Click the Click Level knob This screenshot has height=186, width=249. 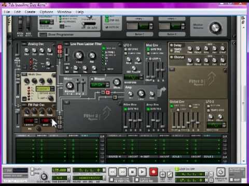[x=44, y=176]
